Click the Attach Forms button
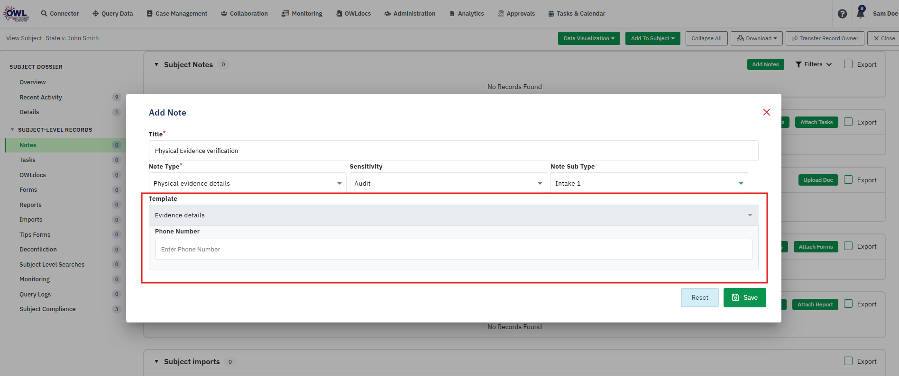 816,247
